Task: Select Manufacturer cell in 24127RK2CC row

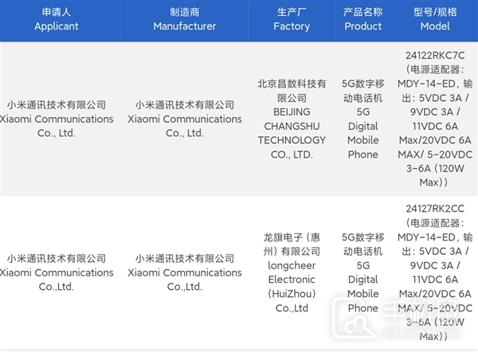Action: tap(185, 272)
